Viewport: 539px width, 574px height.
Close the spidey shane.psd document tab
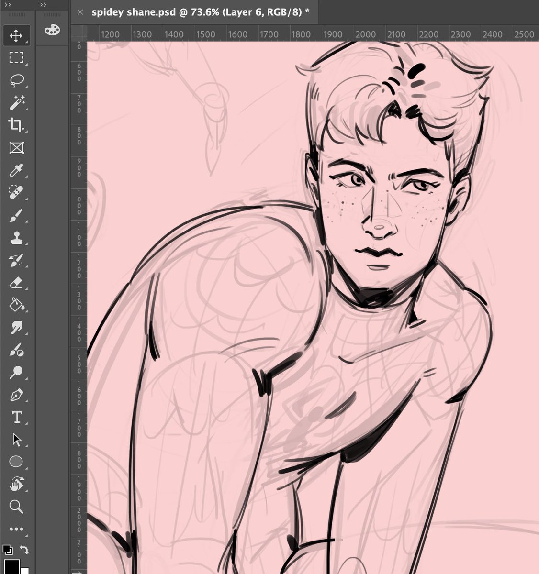(x=80, y=12)
